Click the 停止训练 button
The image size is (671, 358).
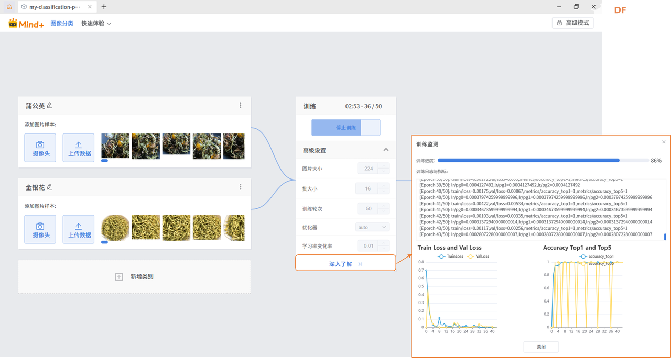(345, 128)
